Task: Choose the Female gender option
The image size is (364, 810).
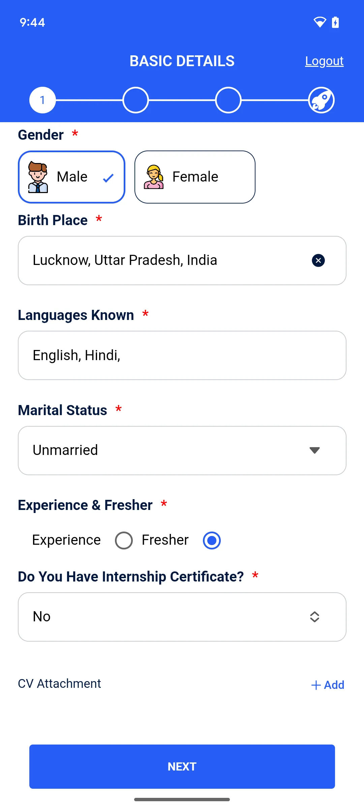Action: tap(195, 177)
